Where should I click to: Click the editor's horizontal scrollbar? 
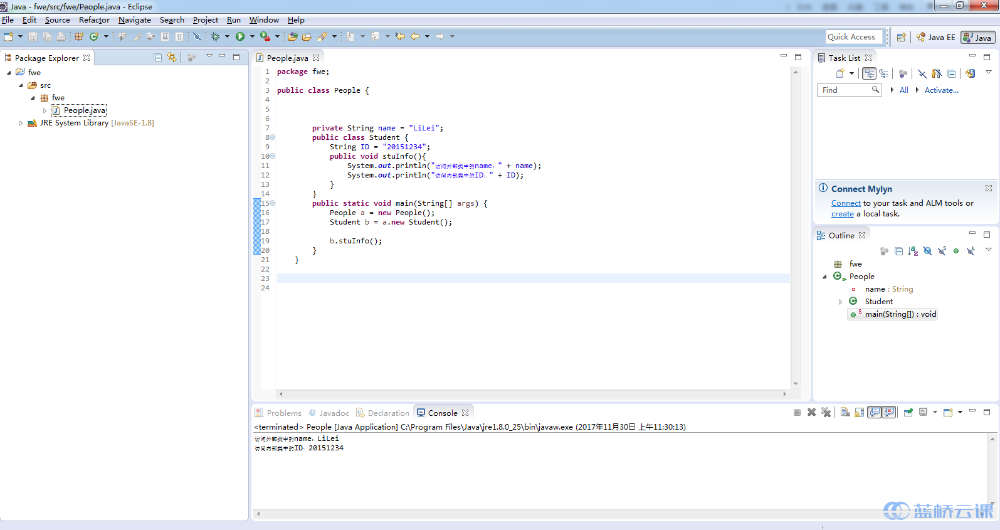[x=532, y=395]
